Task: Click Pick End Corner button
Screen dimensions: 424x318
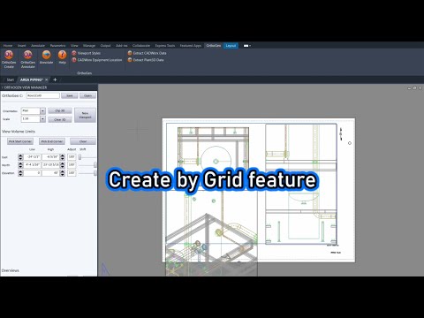Action: (52, 141)
